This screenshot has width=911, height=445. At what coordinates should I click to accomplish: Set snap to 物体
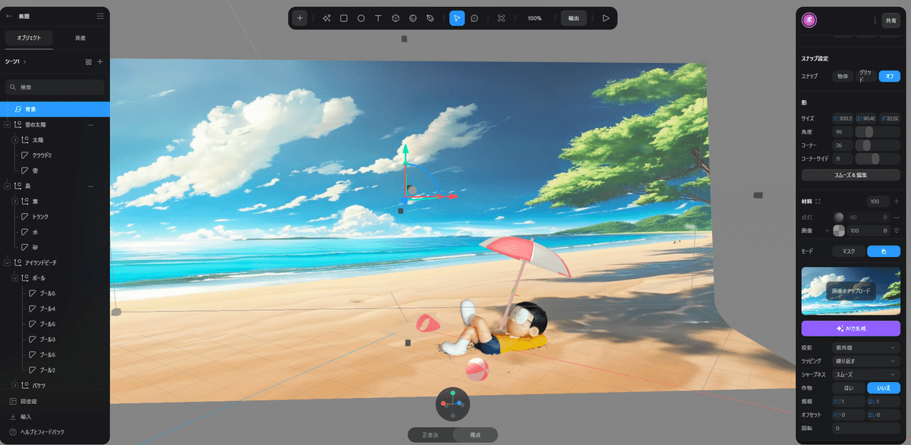(843, 77)
